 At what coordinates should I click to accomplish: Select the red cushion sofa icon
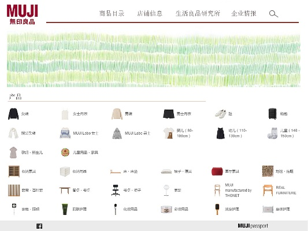coord(217,172)
